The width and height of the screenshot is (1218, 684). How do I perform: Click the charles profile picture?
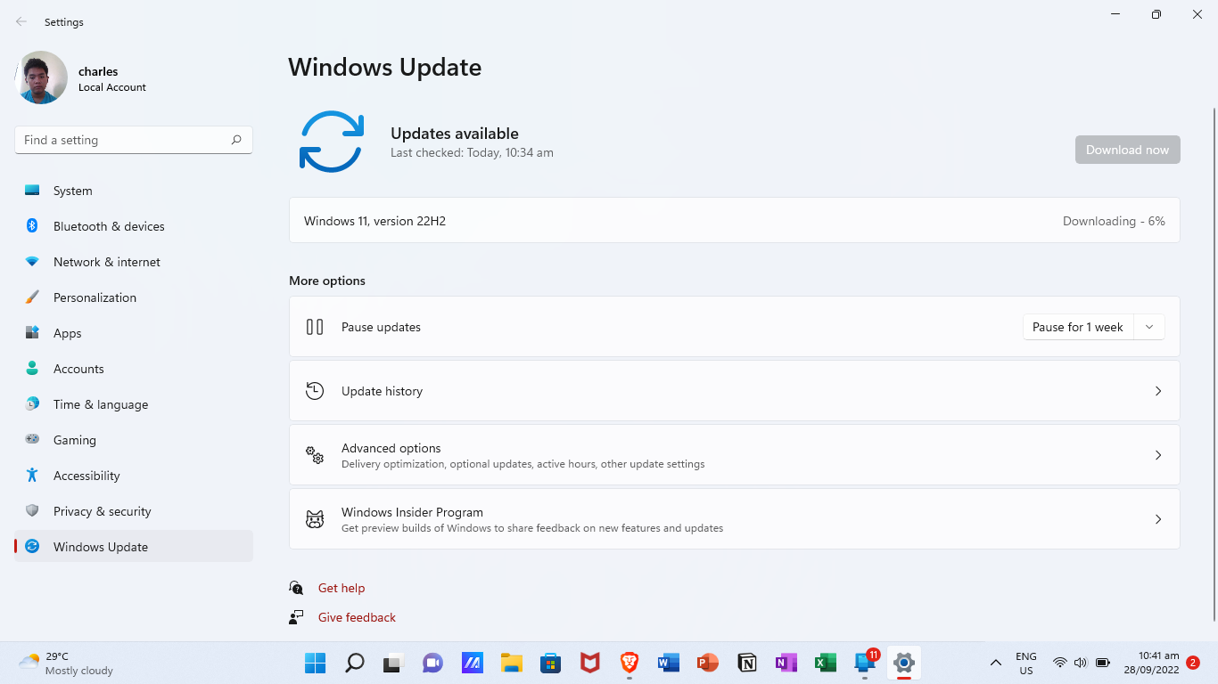[41, 77]
